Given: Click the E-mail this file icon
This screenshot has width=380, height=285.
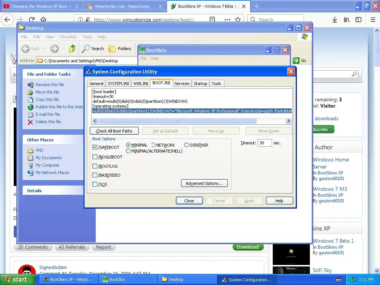Looking at the screenshot, I should (30, 114).
